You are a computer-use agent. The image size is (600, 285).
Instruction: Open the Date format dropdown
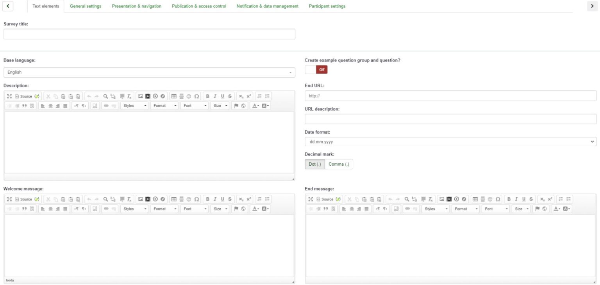click(449, 141)
